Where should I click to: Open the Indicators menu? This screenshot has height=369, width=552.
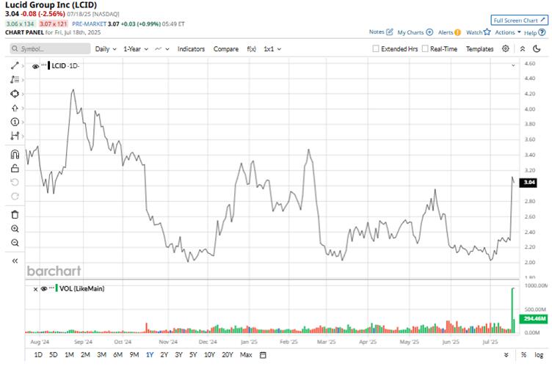(191, 49)
